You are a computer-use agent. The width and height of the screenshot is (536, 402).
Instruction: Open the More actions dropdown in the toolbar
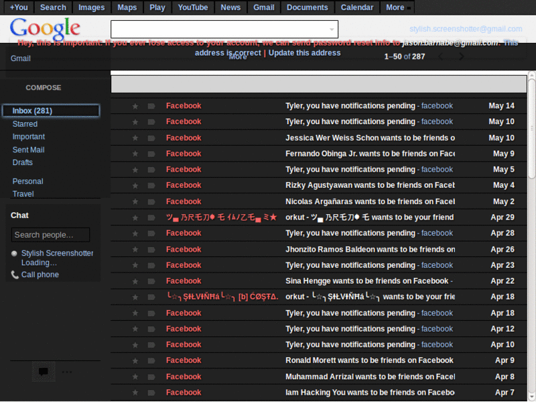click(x=238, y=57)
